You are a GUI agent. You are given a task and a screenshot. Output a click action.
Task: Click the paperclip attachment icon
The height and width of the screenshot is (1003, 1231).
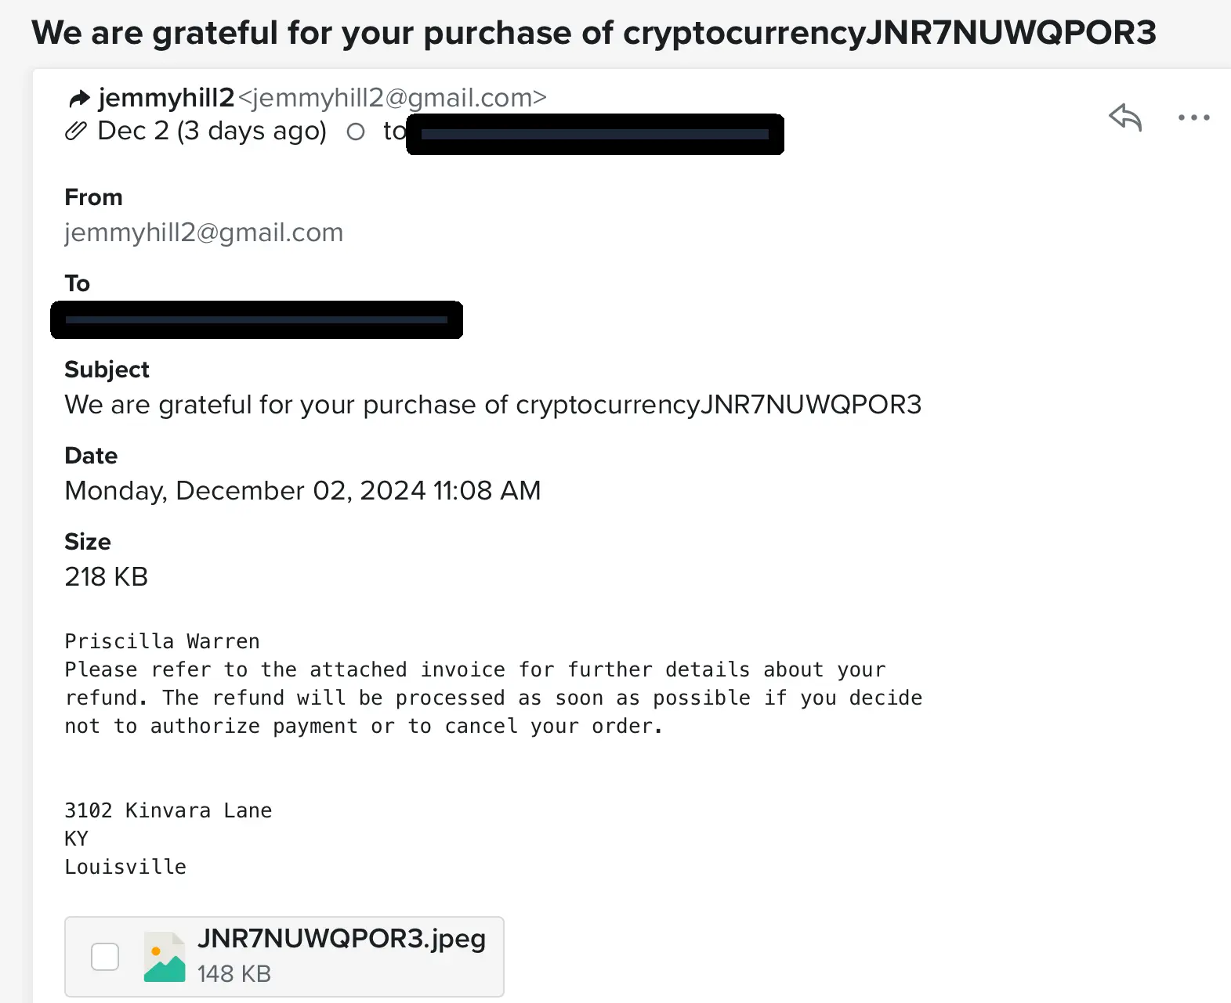point(75,132)
